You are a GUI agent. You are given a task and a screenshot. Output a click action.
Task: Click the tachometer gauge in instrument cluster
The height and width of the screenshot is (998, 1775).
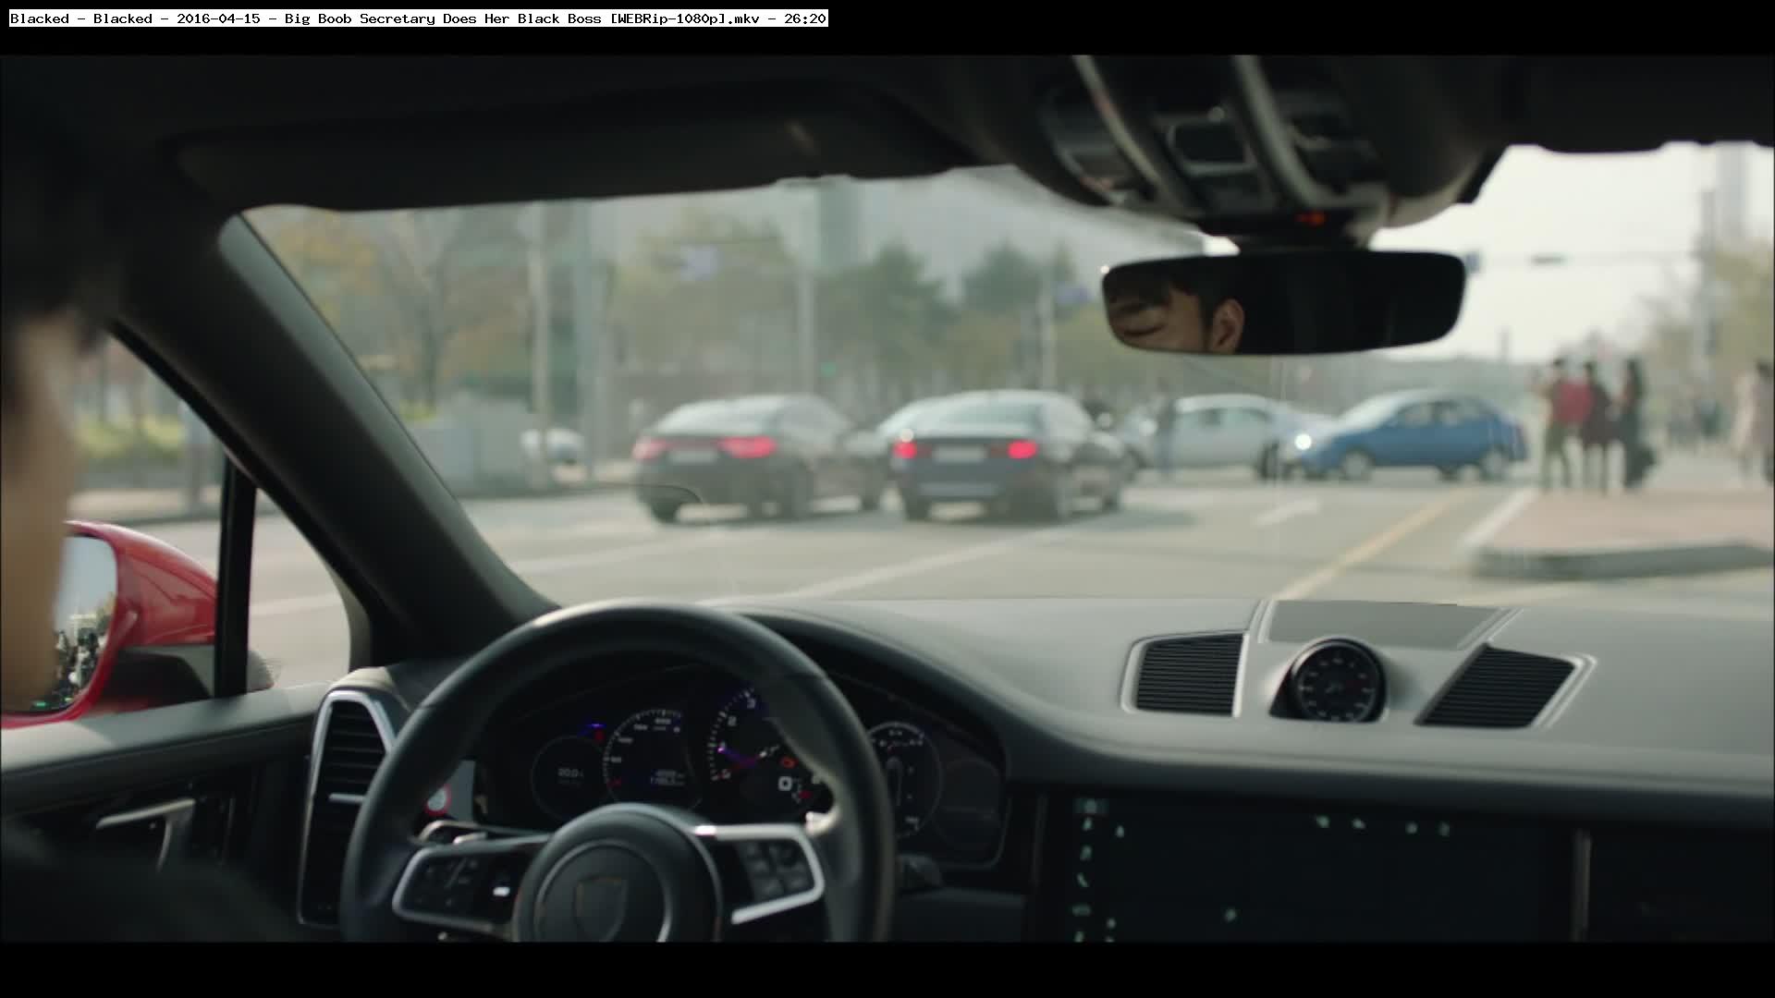749,748
